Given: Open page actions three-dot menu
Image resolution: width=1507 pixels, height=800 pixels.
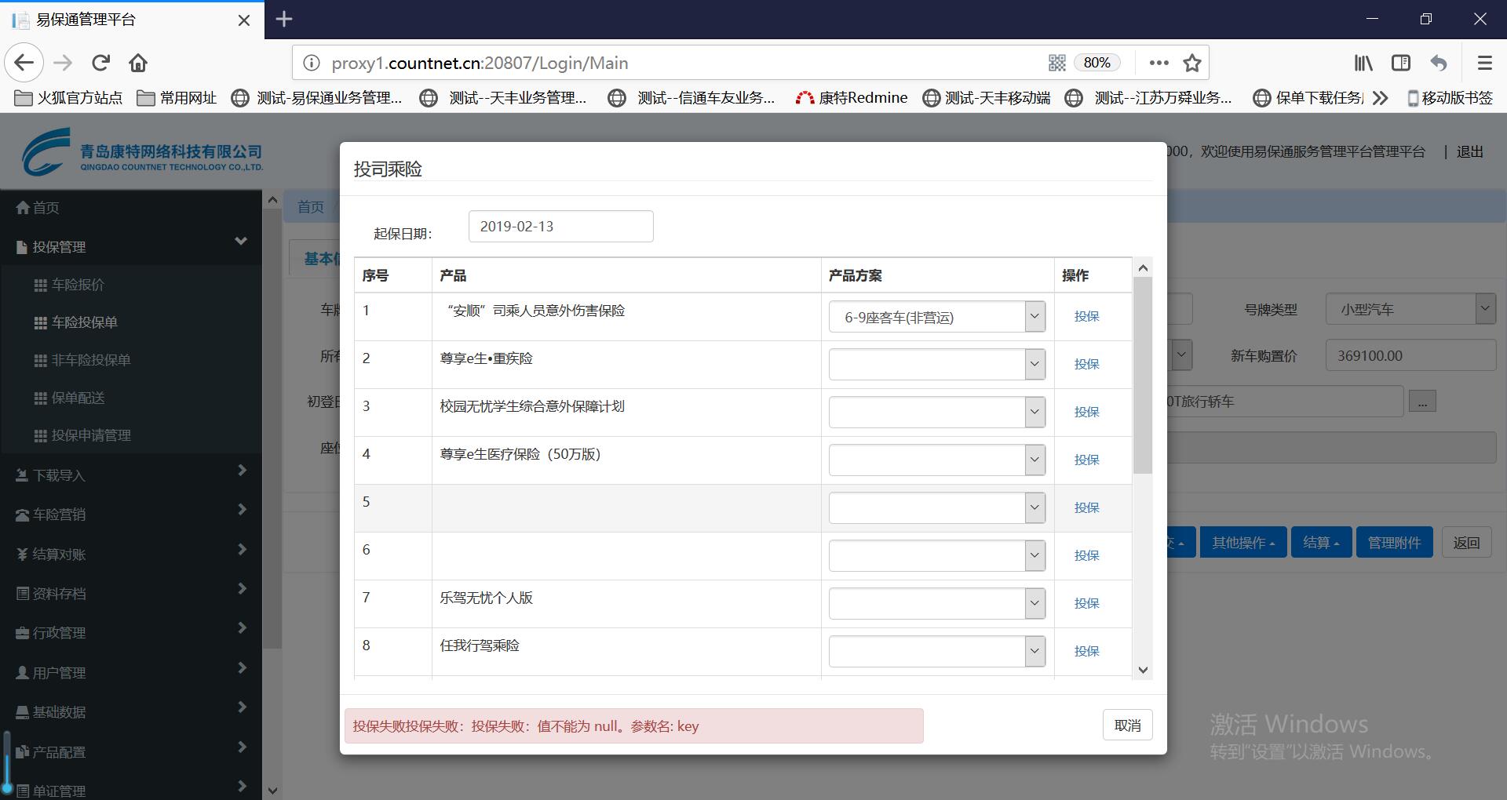Looking at the screenshot, I should (x=1159, y=63).
